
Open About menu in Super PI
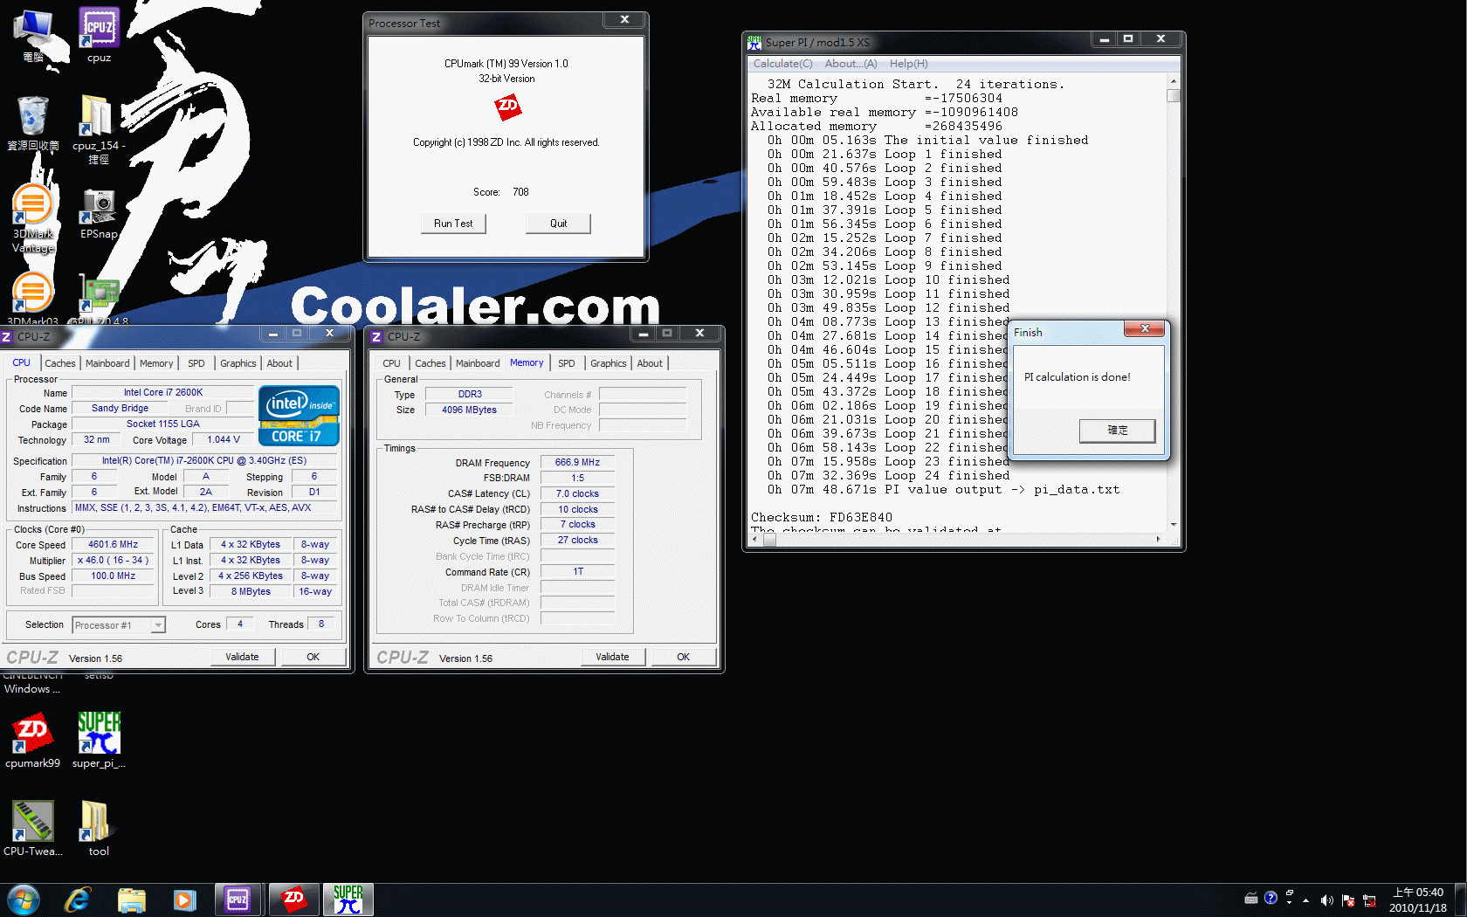851,64
